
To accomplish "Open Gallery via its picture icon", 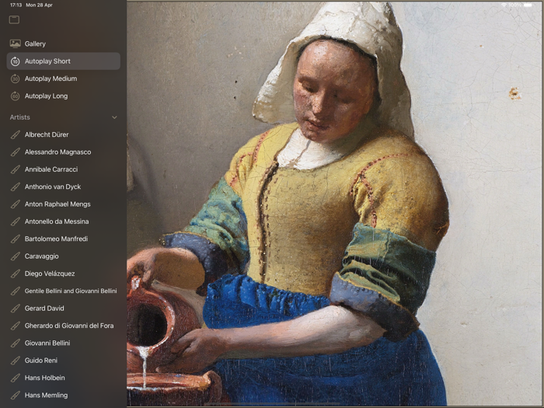I will coord(16,44).
